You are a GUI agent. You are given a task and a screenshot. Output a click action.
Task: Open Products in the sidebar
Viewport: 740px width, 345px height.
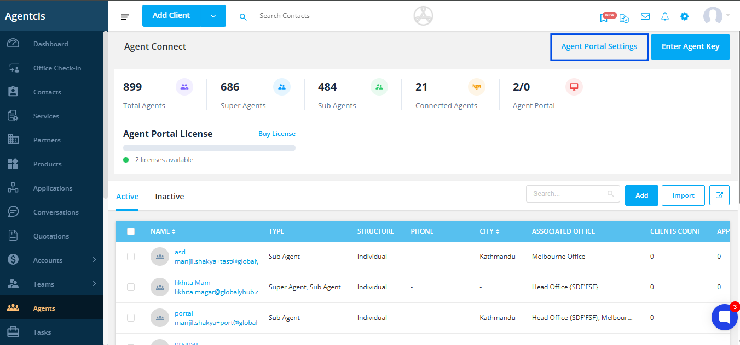(51, 164)
